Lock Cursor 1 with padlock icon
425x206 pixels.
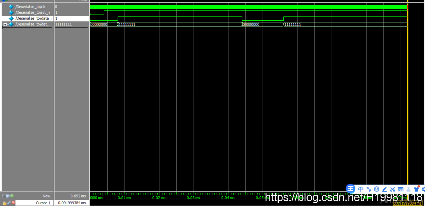tap(4, 203)
